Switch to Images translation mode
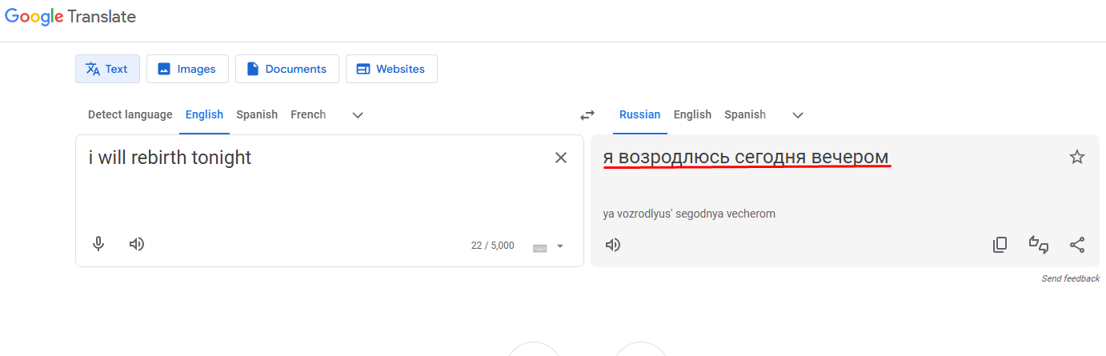1106x356 pixels. click(187, 69)
